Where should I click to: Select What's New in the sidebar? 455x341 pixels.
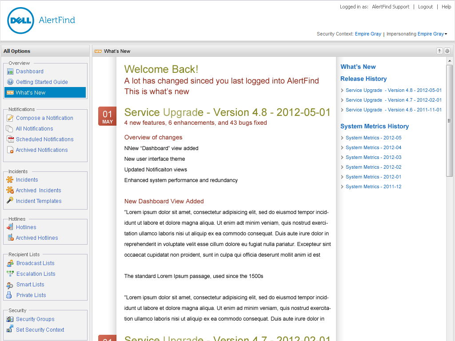point(45,92)
